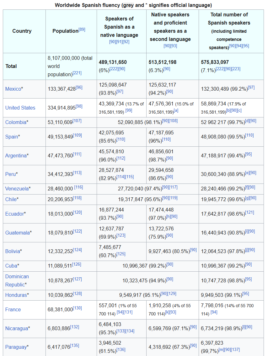Open the France country link
The image size is (268, 356).
(x=13, y=310)
